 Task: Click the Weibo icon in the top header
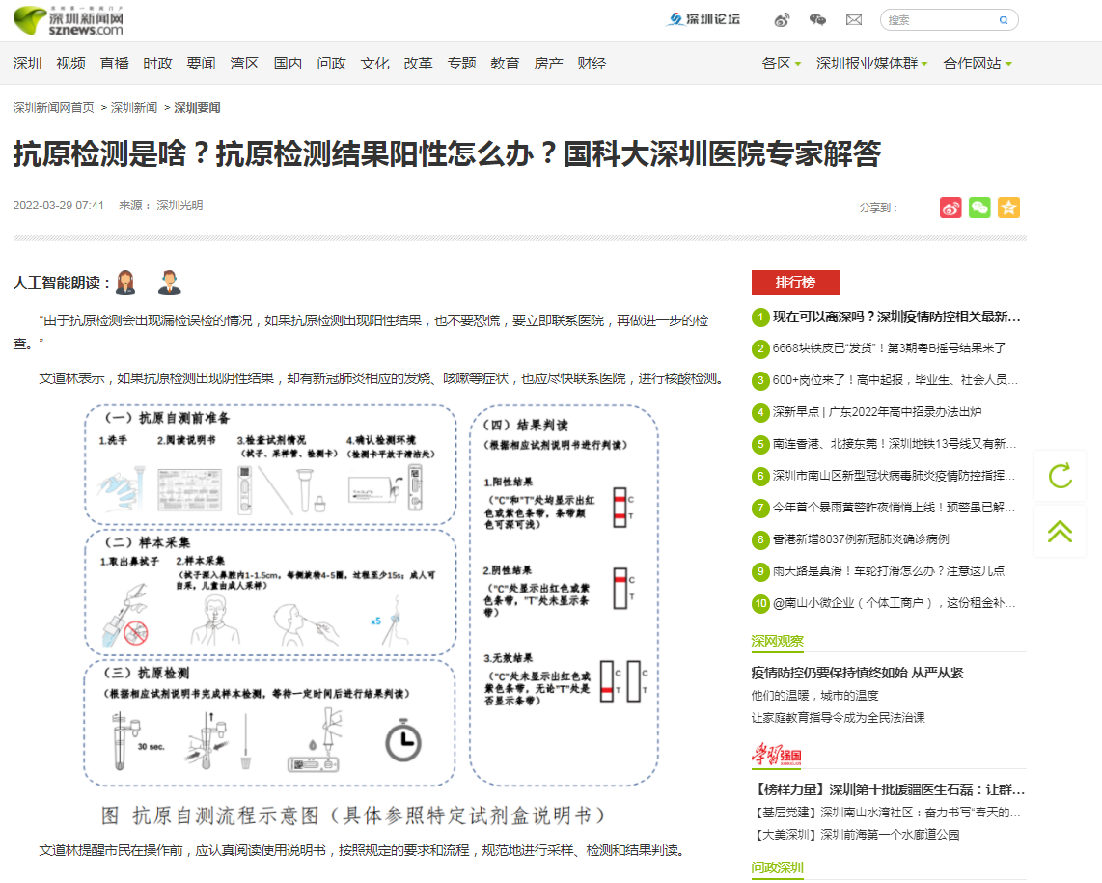pyautogui.click(x=782, y=19)
